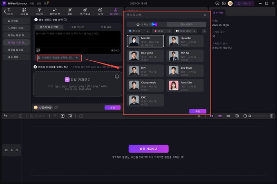Select the 로컬 오디오 tab
The width and height of the screenshot is (277, 184).
78,27
